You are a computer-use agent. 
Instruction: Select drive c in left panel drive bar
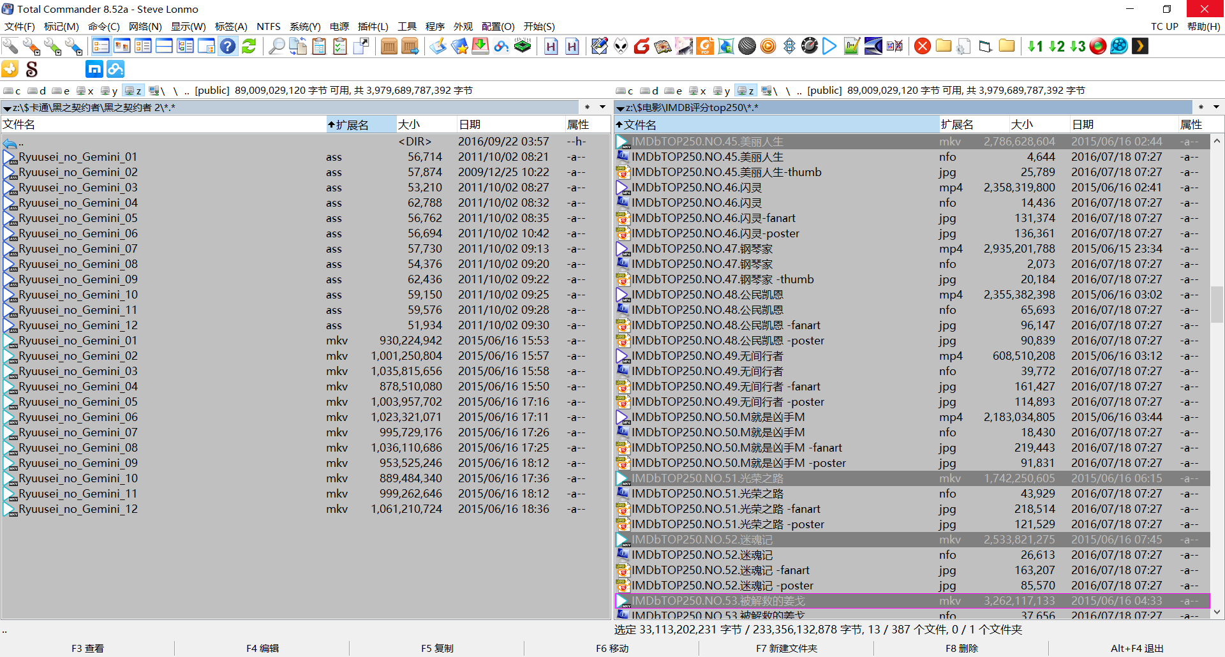[13, 91]
